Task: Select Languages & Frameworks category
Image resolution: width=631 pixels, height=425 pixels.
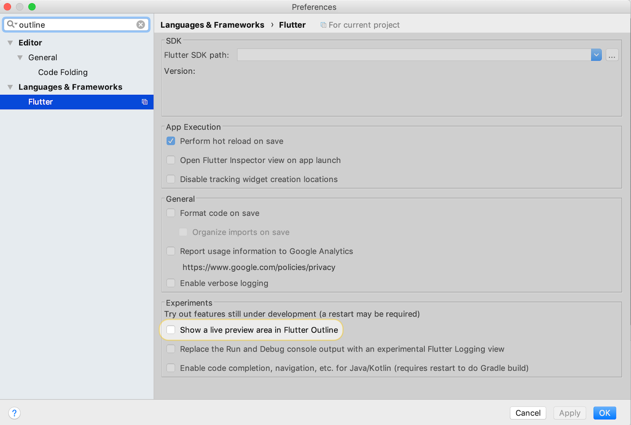Action: 70,87
